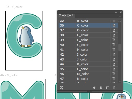The width and height of the screenshot is (132, 99).
Task: Click the panel resize grip at bottom
Action: (90, 91)
